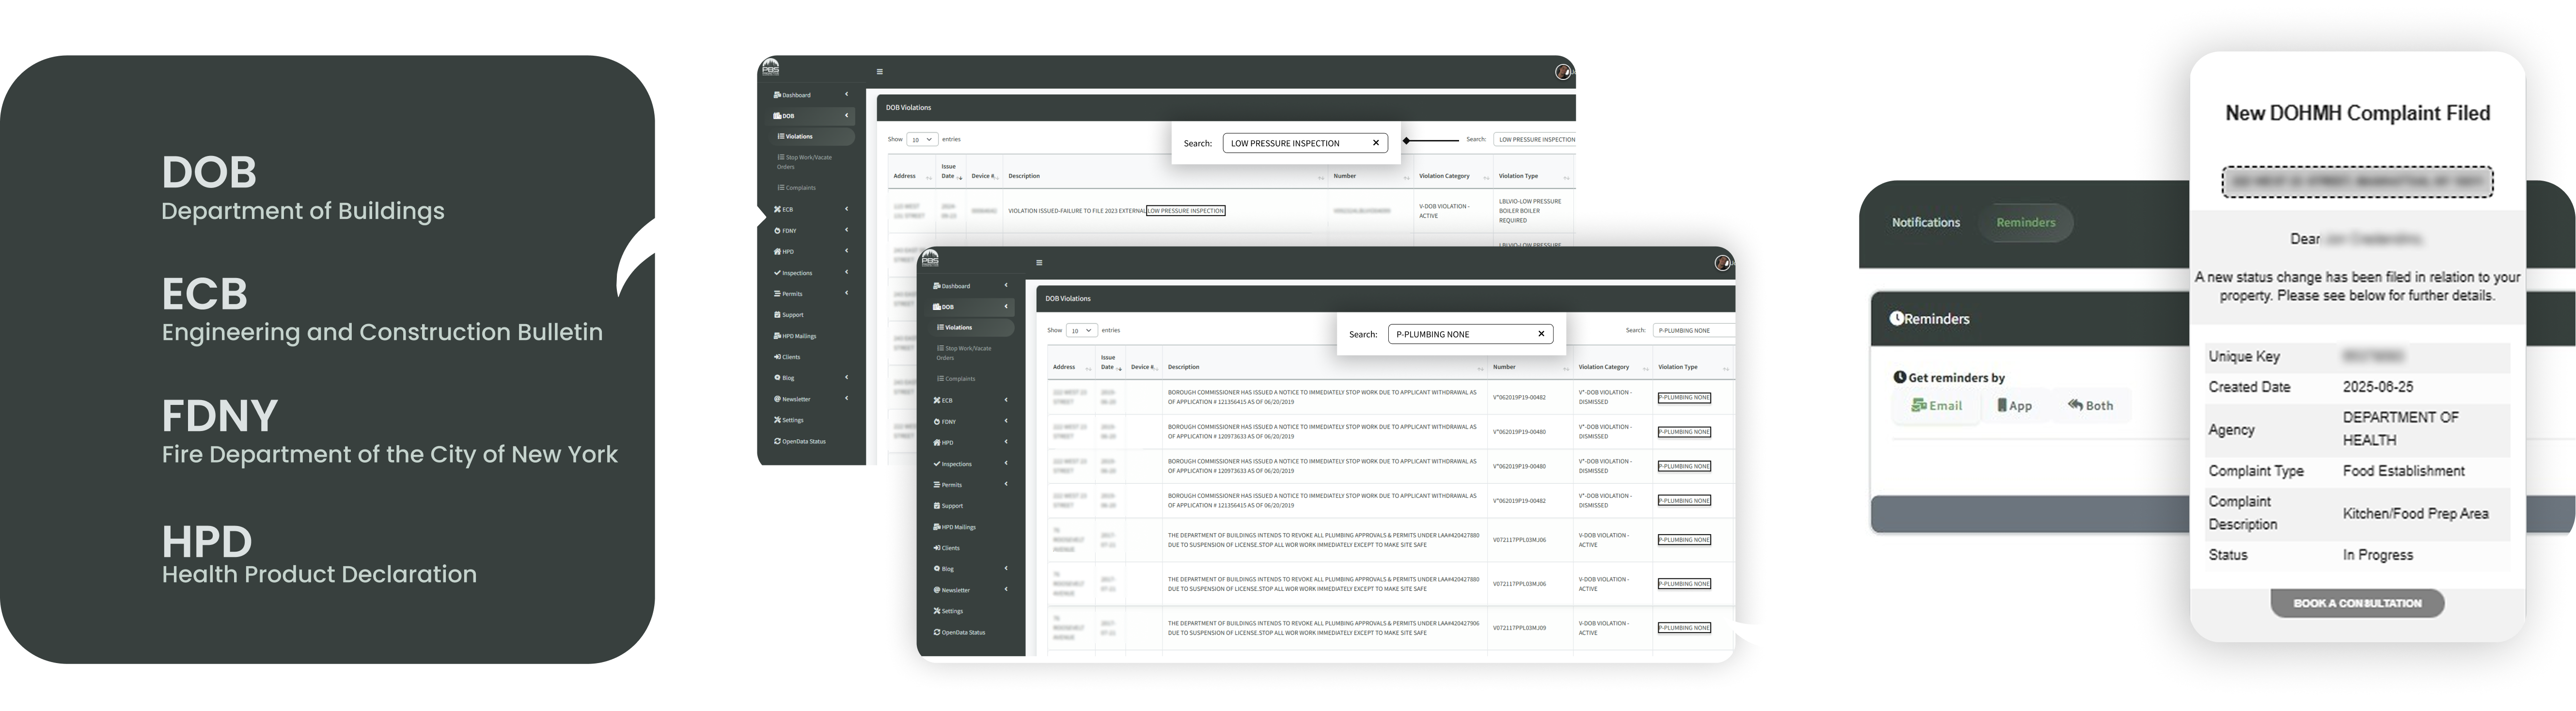This screenshot has width=2576, height=711.
Task: Switch to the Notifications tab
Action: pos(1925,223)
